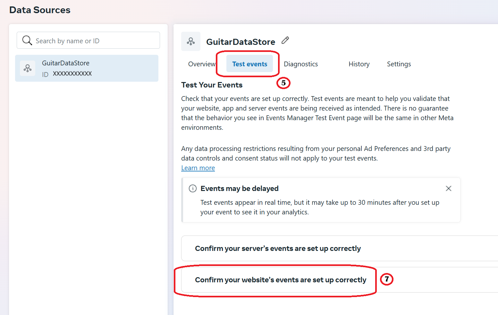The image size is (498, 315).
Task: Click the GuitarDataStore list item icon
Action: tap(28, 68)
